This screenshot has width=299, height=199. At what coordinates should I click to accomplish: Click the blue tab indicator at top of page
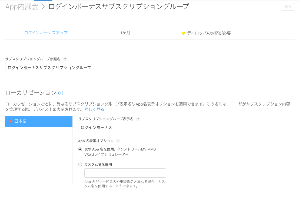click(x=43, y=1)
